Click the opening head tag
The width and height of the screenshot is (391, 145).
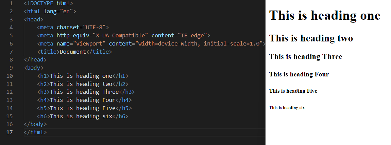(34, 19)
